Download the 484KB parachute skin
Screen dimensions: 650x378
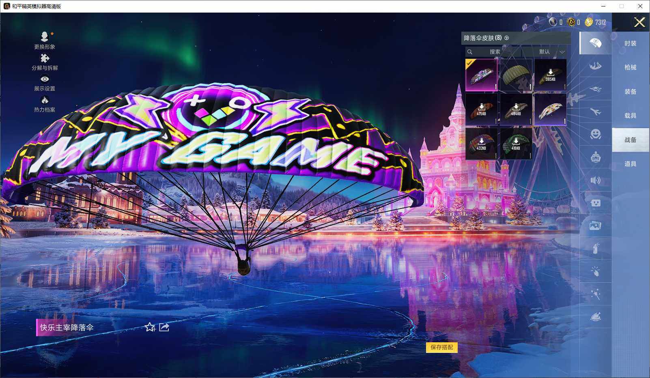[516, 110]
